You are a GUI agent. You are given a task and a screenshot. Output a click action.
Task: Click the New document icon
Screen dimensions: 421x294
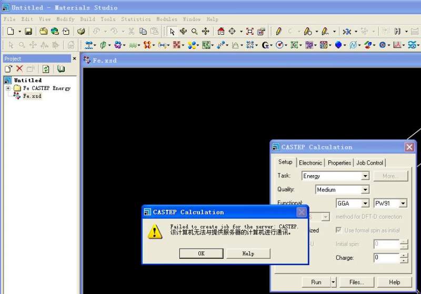click(11, 32)
